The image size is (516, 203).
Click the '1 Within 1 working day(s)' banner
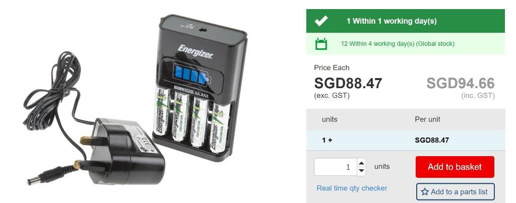click(x=406, y=21)
